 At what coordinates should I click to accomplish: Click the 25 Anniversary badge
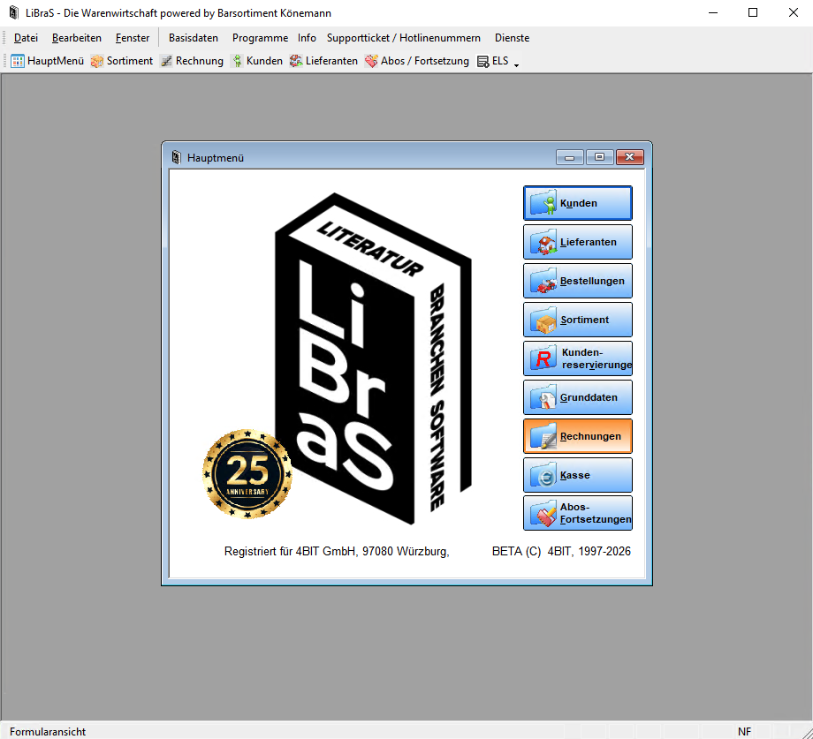(247, 474)
